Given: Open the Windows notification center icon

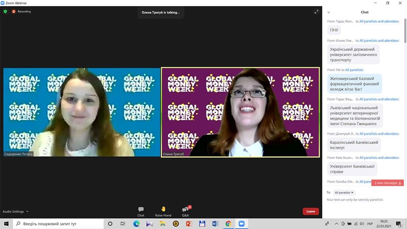Looking at the screenshot, I should pyautogui.click(x=399, y=223).
